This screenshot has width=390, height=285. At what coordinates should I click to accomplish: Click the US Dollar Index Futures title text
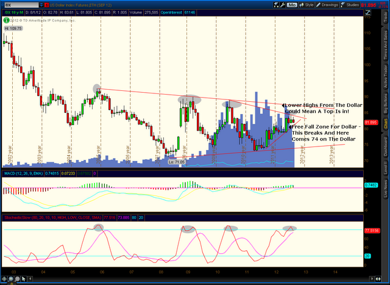pos(80,5)
